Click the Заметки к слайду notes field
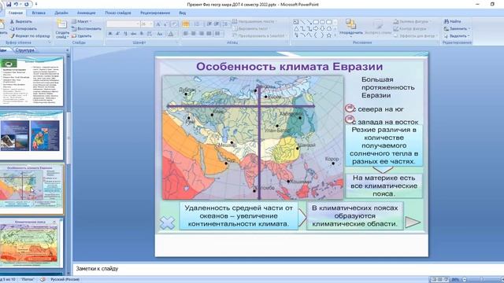504x283 pixels. pyautogui.click(x=287, y=269)
